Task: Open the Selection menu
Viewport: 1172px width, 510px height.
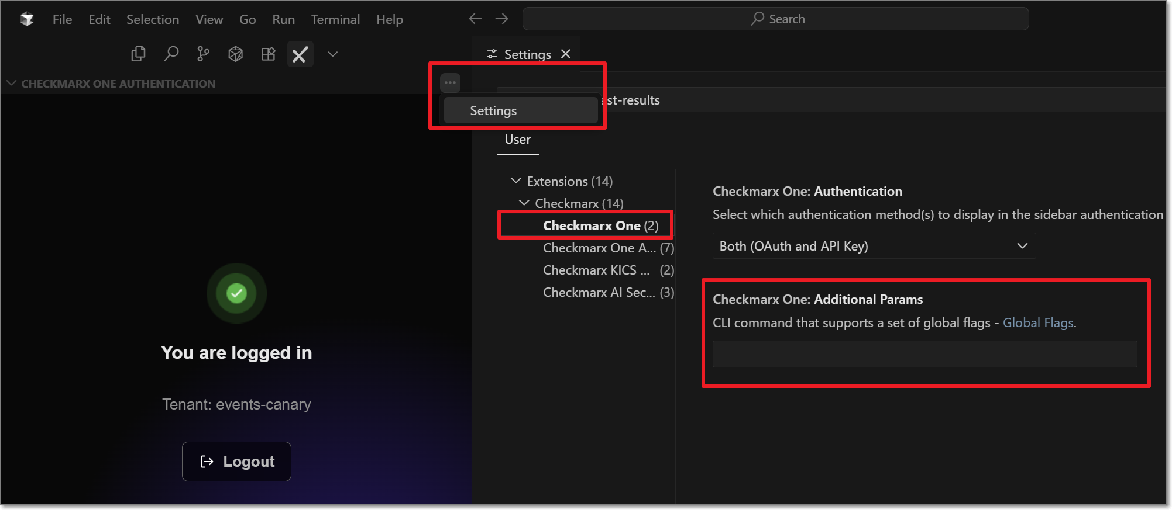Action: point(153,19)
